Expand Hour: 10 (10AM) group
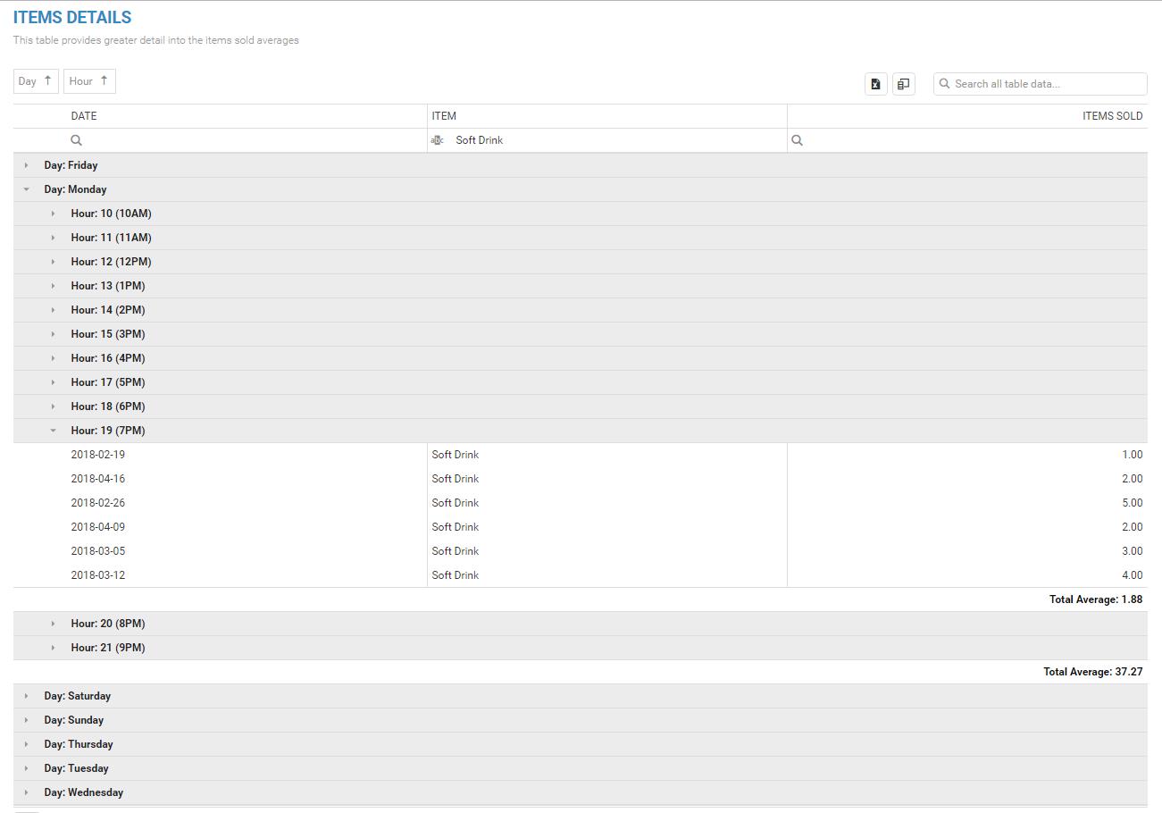 click(x=54, y=214)
